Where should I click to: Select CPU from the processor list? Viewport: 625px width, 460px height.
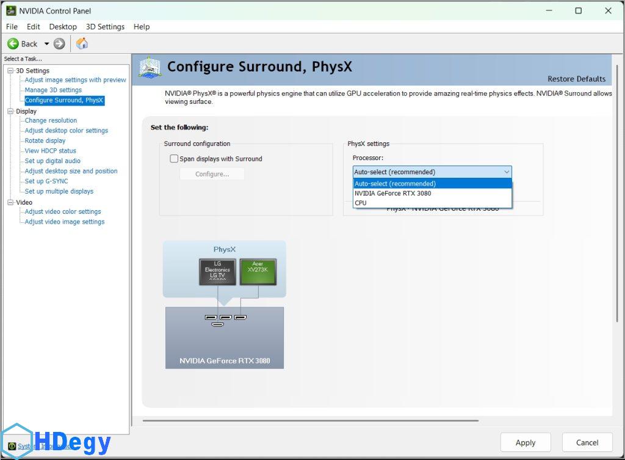click(361, 203)
